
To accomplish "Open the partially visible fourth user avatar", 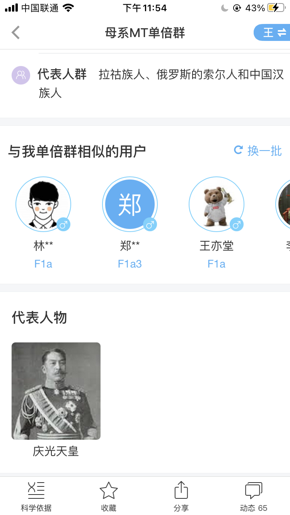I will point(283,204).
